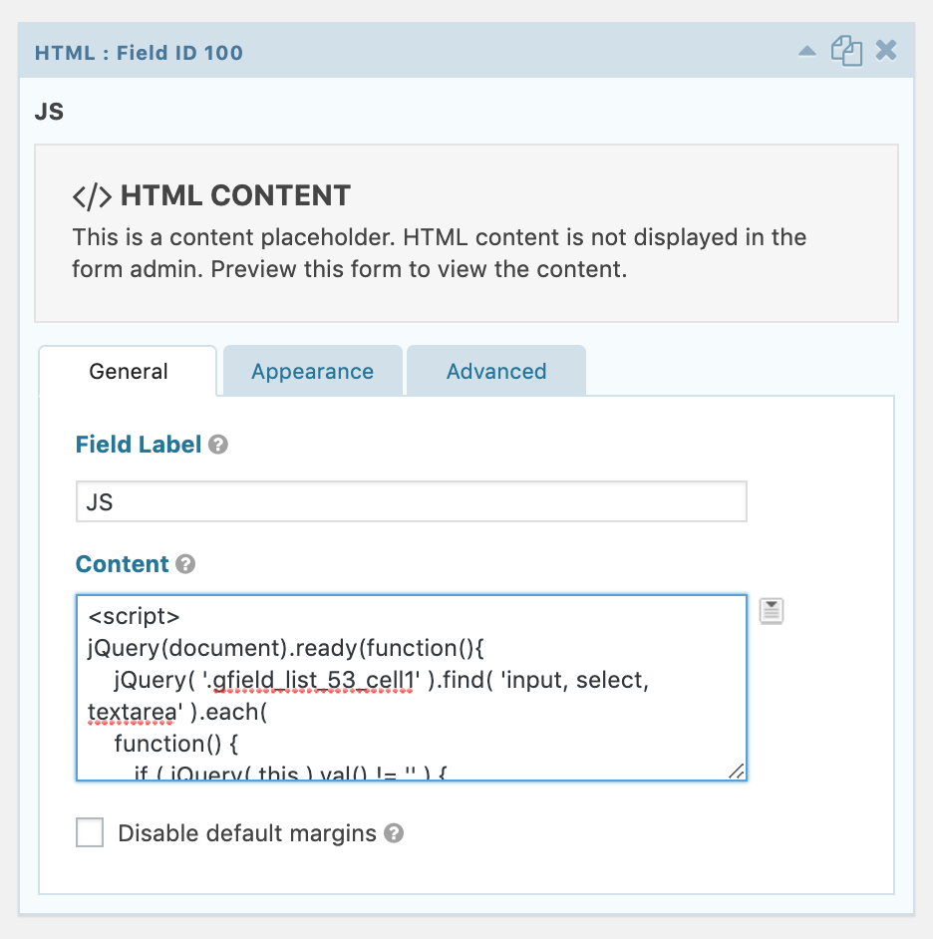The width and height of the screenshot is (933, 939).
Task: Click the HTML CONTENT code bracket icon
Action: coord(93,196)
